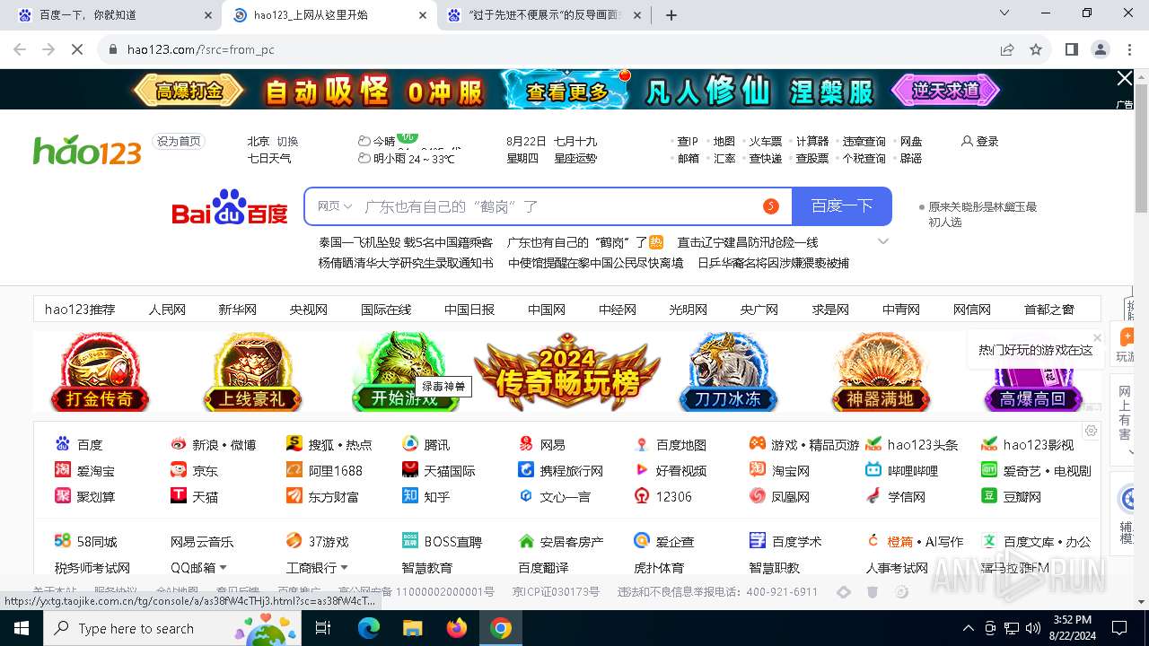The image size is (1149, 646).
Task: Open the Sohu hot topics icon
Action: pyautogui.click(x=294, y=444)
